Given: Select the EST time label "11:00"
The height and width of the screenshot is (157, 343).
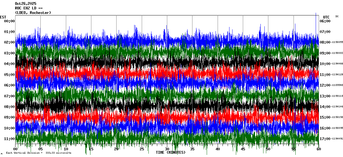Looking at the screenshot, I should [x=9, y=139].
